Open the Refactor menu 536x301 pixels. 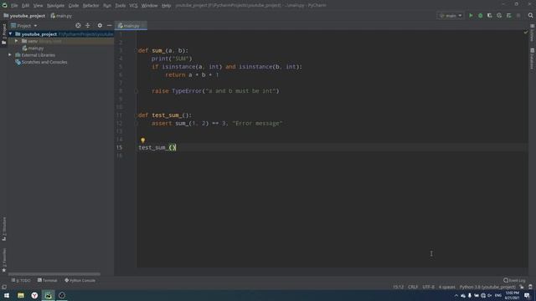pyautogui.click(x=90, y=6)
